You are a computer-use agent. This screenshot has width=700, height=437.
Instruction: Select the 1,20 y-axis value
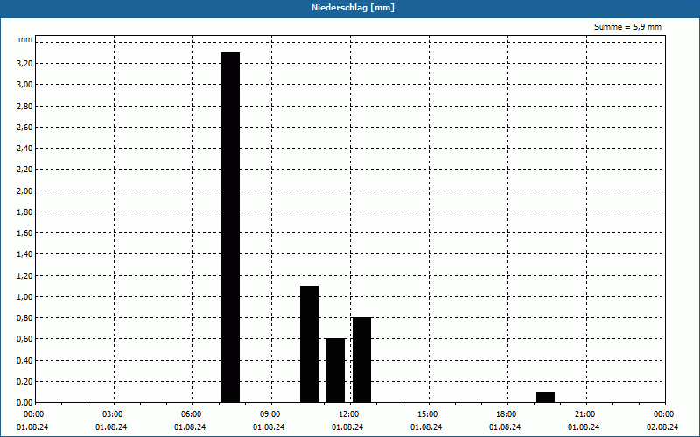click(x=24, y=276)
